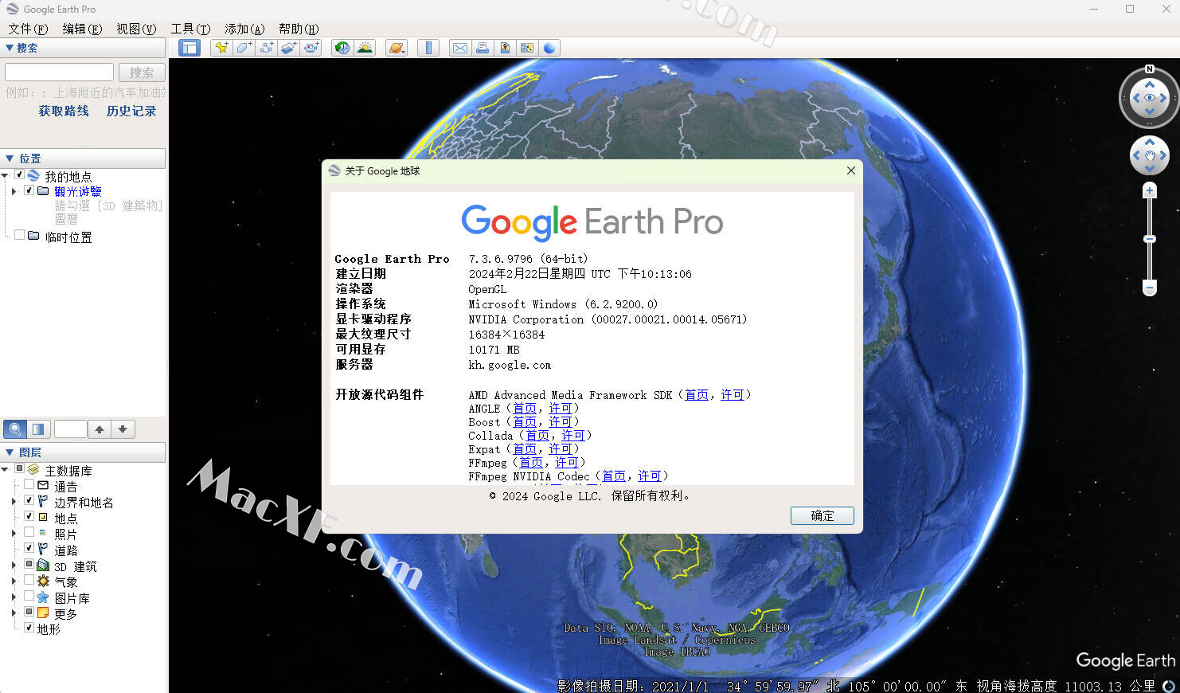This screenshot has width=1180, height=693.
Task: Add a new placemark with pushpin icon
Action: pyautogui.click(x=221, y=48)
